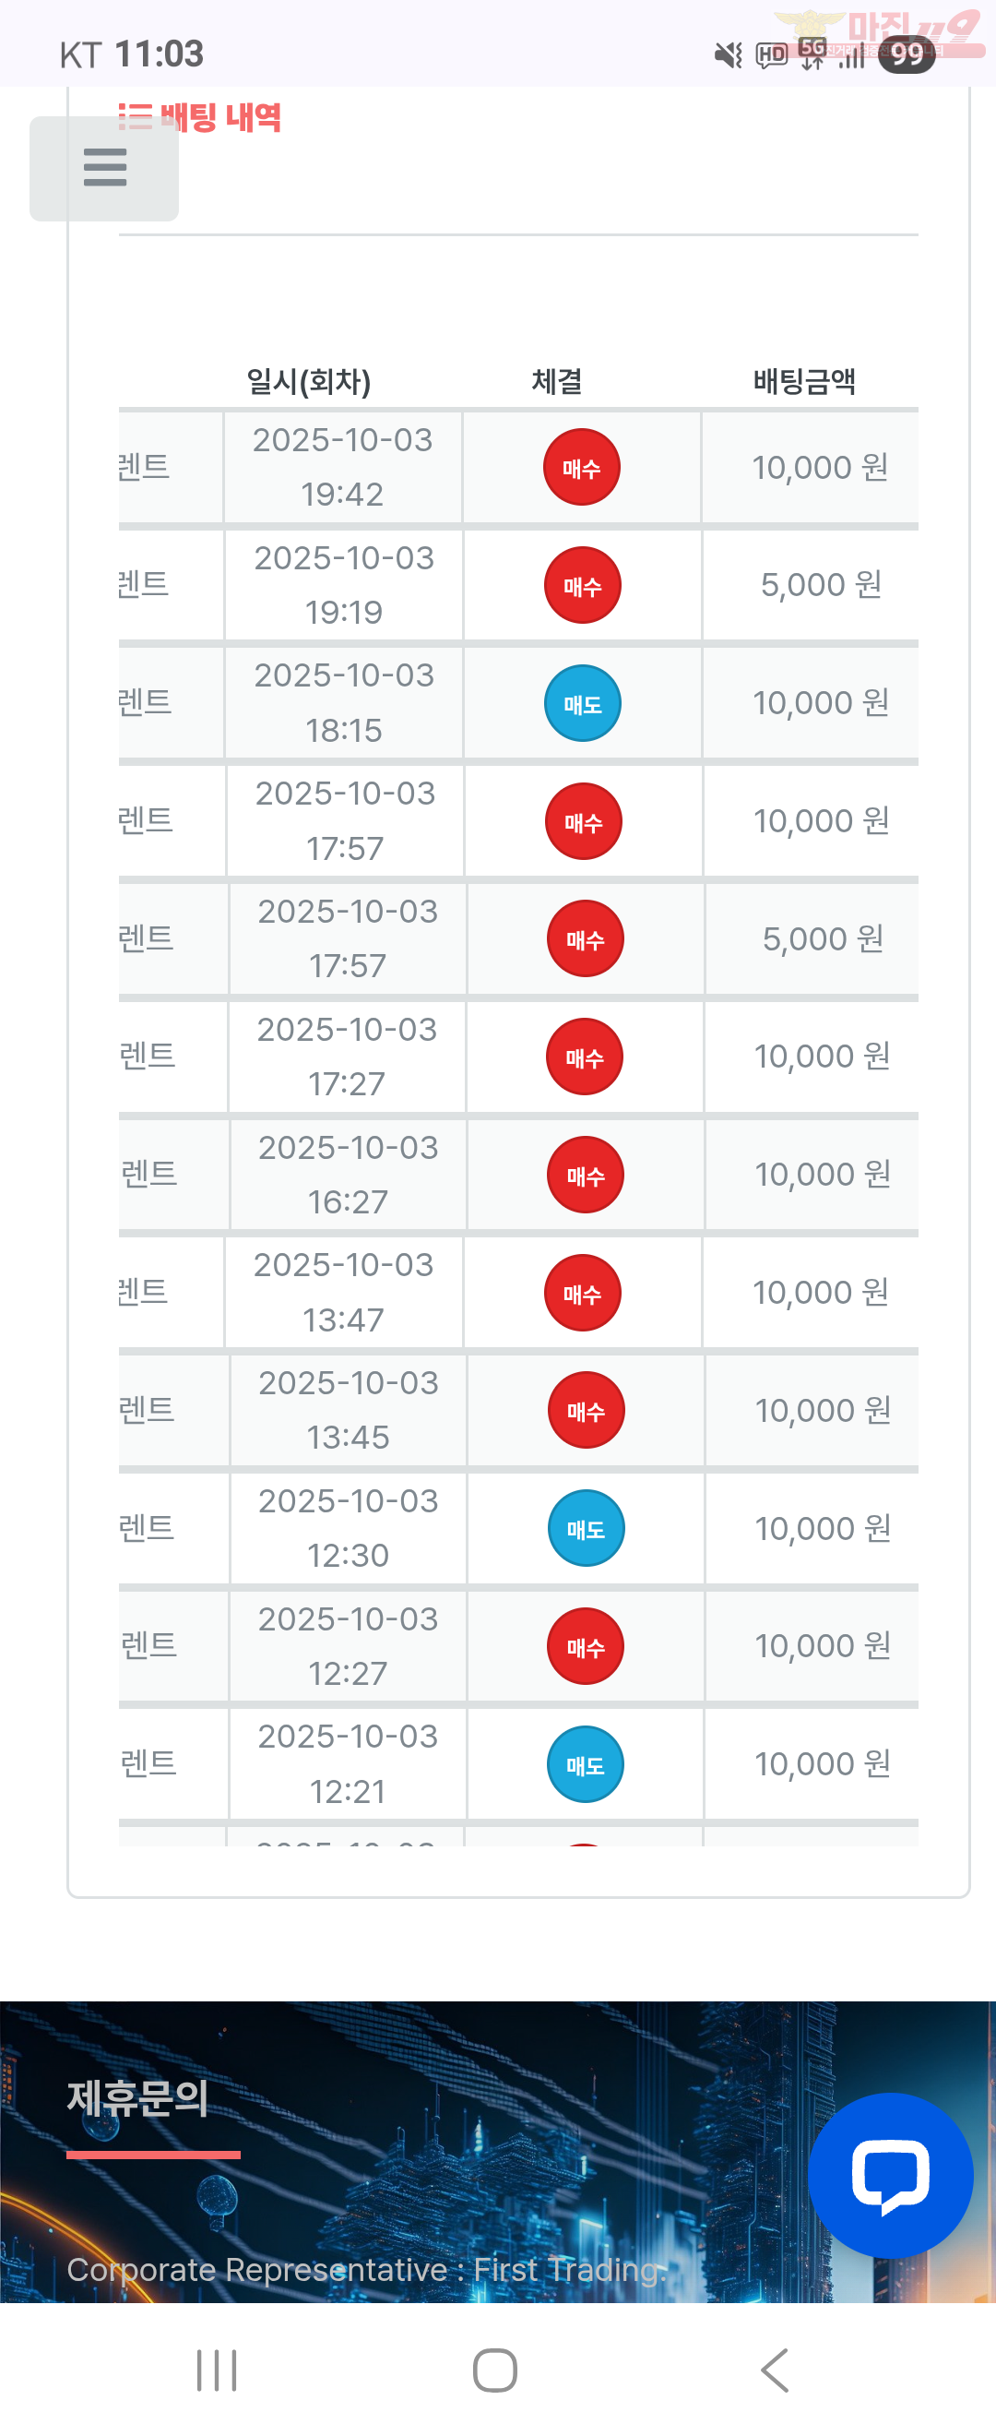This screenshot has height=2436, width=996.
Task: Tap the blue 매도 badge at 12:30
Action: (x=586, y=1528)
